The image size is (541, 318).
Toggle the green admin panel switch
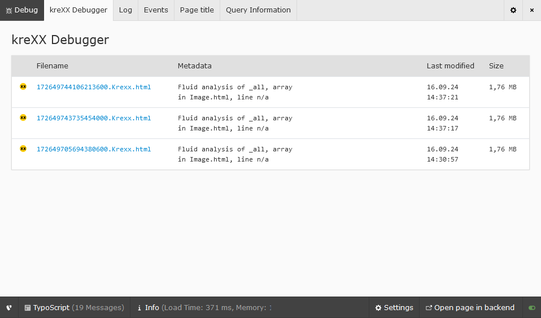pos(531,308)
